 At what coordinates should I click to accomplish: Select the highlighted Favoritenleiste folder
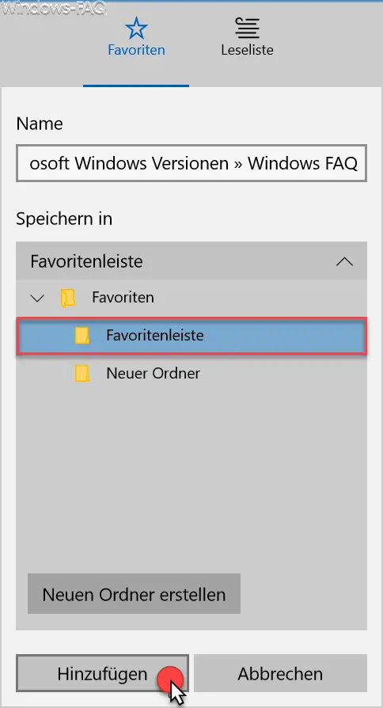(x=191, y=336)
